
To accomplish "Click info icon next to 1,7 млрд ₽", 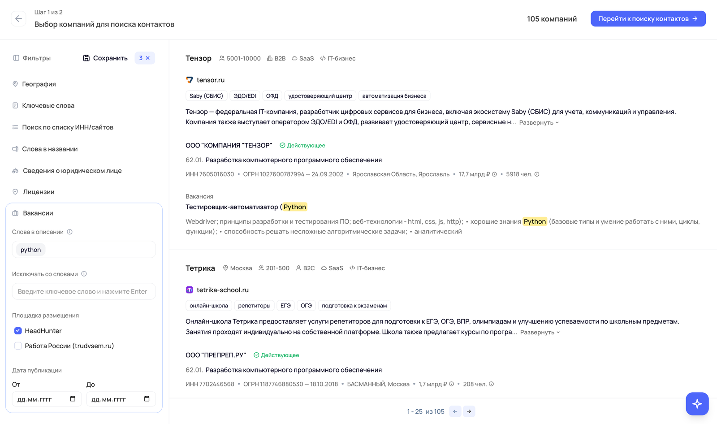I will click(x=451, y=384).
